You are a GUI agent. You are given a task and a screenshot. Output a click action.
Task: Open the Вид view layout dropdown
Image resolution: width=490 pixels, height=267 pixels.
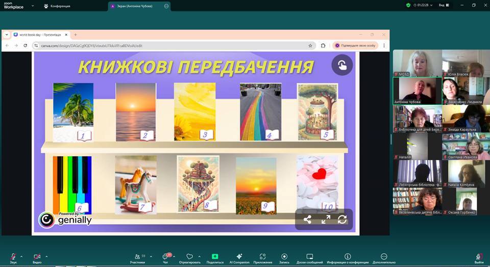click(443, 5)
